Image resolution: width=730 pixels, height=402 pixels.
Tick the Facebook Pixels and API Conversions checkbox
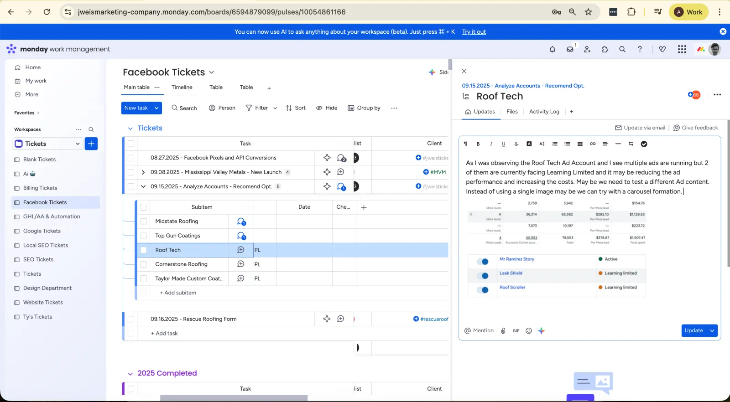click(x=131, y=158)
